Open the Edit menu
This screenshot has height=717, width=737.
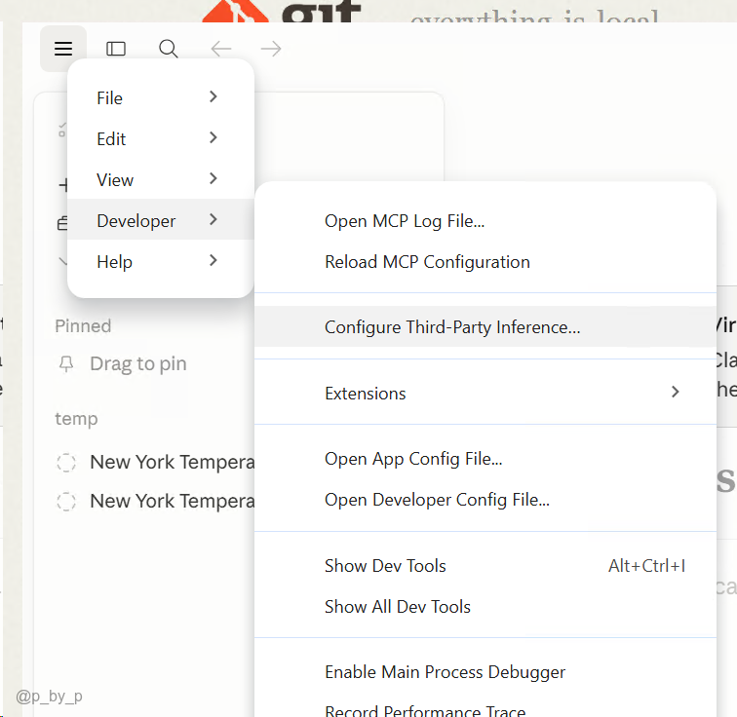point(161,138)
